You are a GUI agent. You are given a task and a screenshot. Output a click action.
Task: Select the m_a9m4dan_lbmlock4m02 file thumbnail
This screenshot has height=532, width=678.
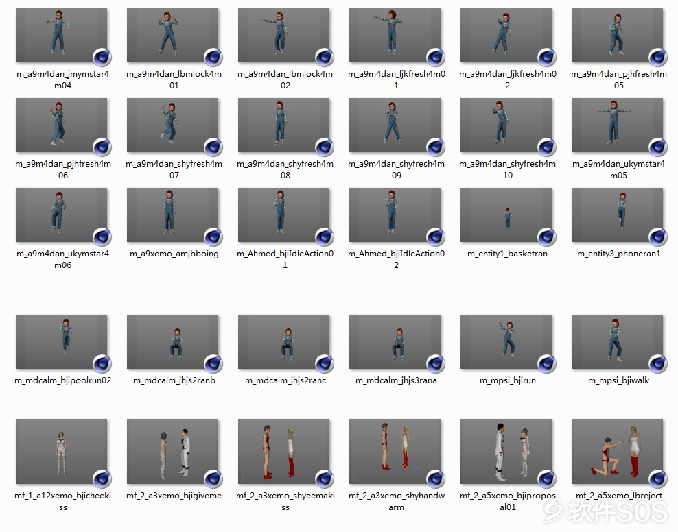click(x=283, y=35)
